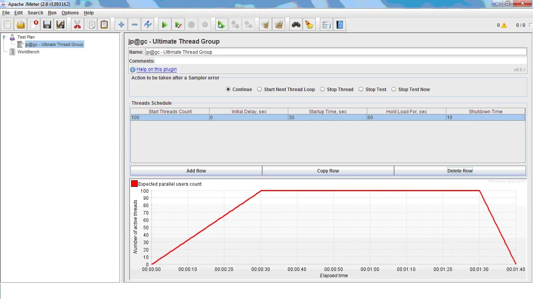Click the Remote stop all icon
The width and height of the screenshot is (533, 299).
pyautogui.click(x=235, y=25)
